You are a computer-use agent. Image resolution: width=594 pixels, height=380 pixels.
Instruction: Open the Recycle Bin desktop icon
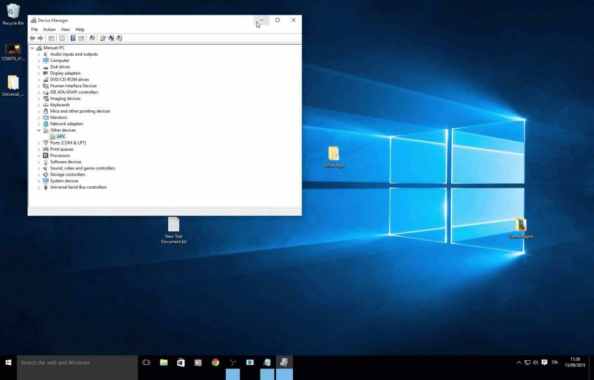[13, 15]
